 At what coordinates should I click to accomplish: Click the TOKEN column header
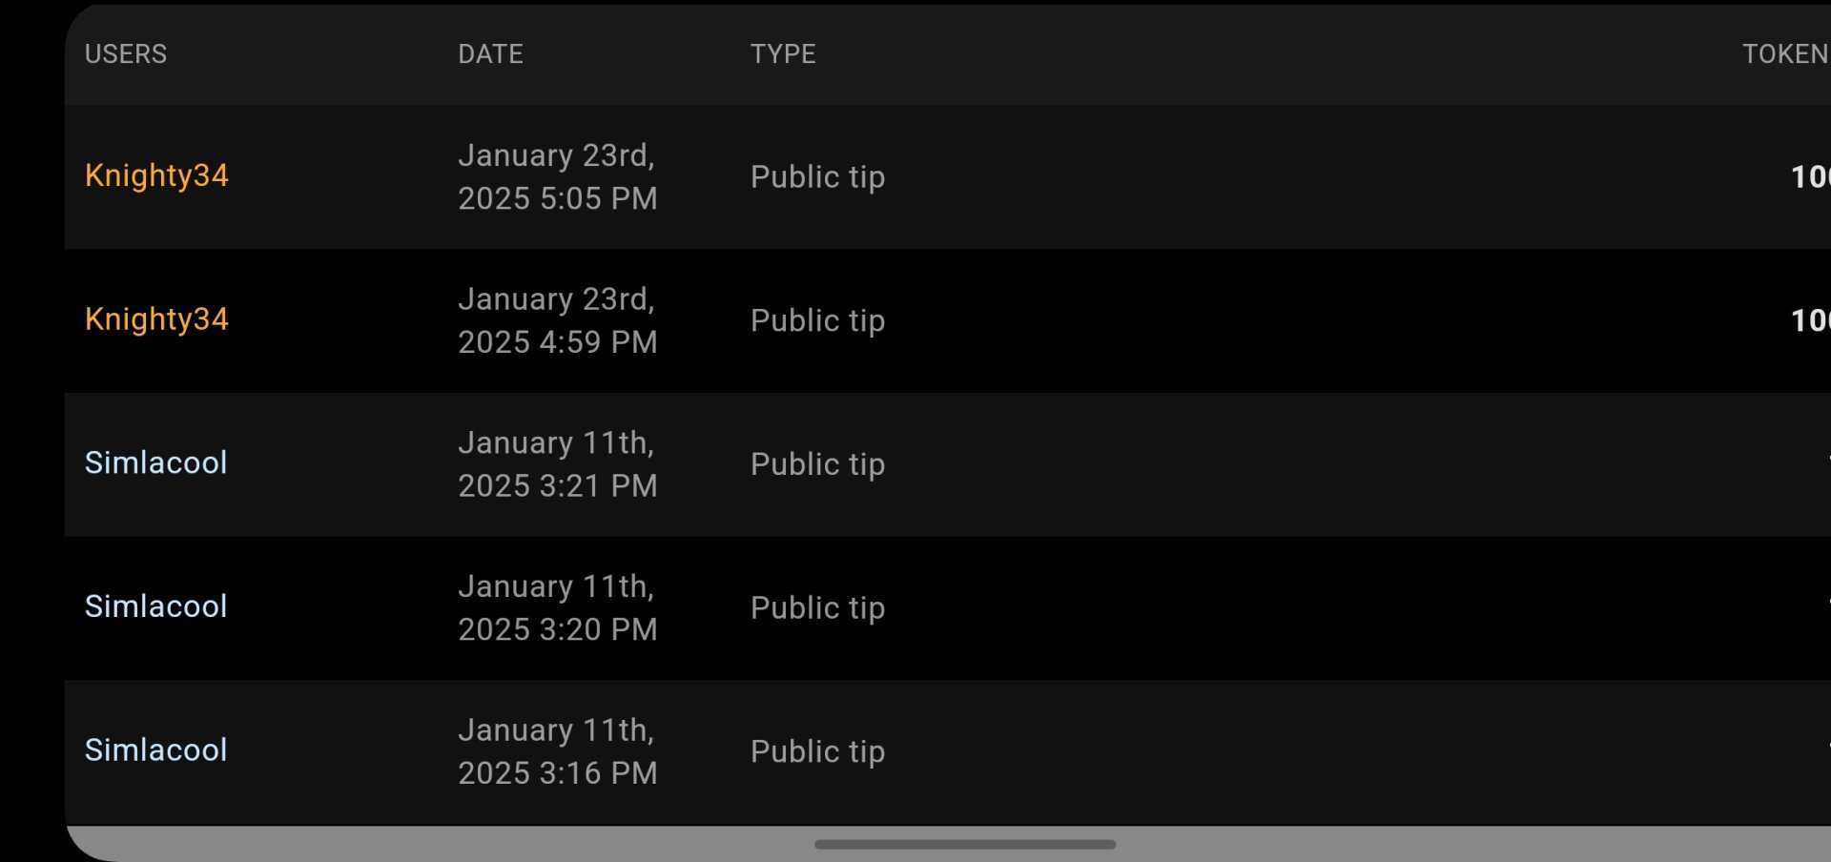1784,54
